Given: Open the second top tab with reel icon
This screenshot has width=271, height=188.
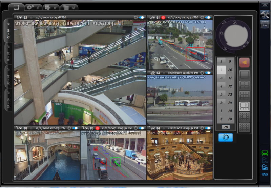Looking at the screenshot, I should 34,7.
